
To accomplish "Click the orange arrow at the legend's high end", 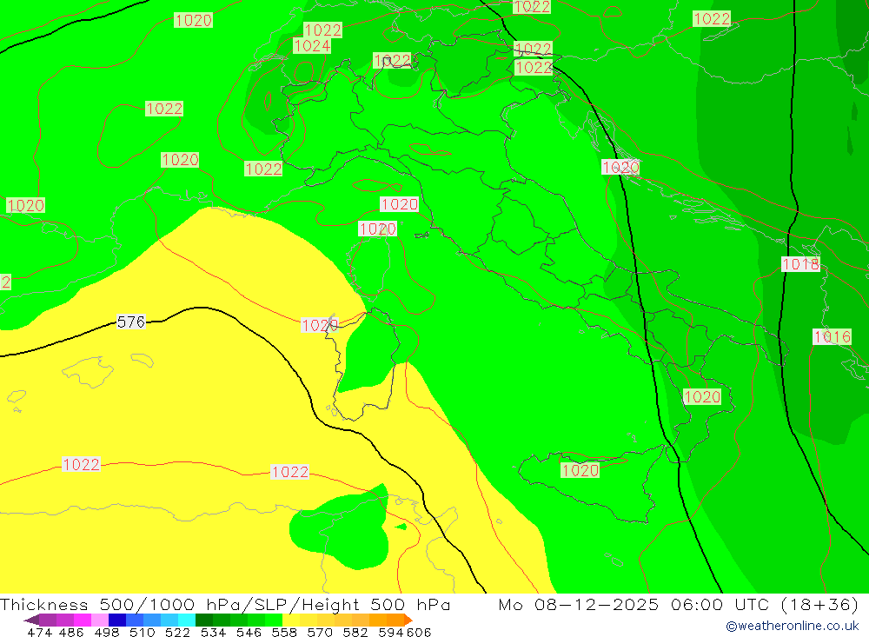I will (408, 620).
